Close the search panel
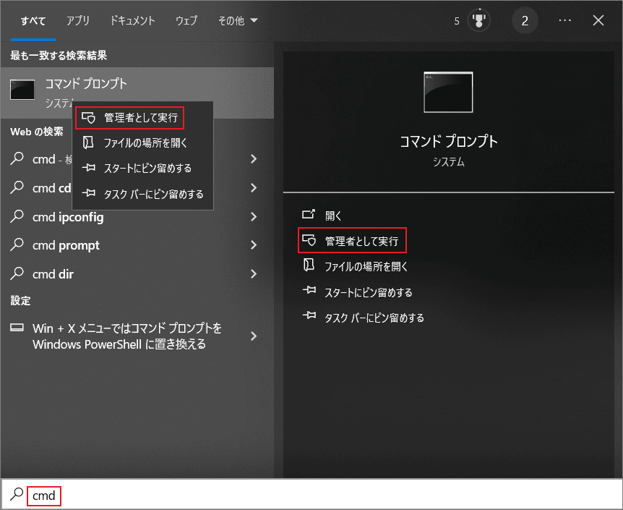Image resolution: width=623 pixels, height=510 pixels. (x=598, y=20)
